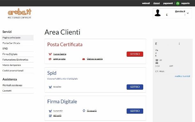Select Fatturazione Elettronica in the sidebar
The width and height of the screenshot is (195, 122).
18,60
